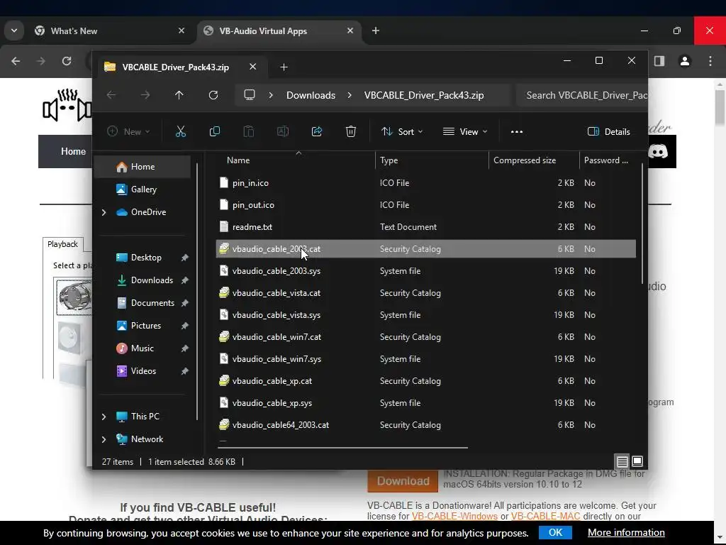The height and width of the screenshot is (545, 726).
Task: Add a new Explorer tab with plus
Action: coord(284,67)
